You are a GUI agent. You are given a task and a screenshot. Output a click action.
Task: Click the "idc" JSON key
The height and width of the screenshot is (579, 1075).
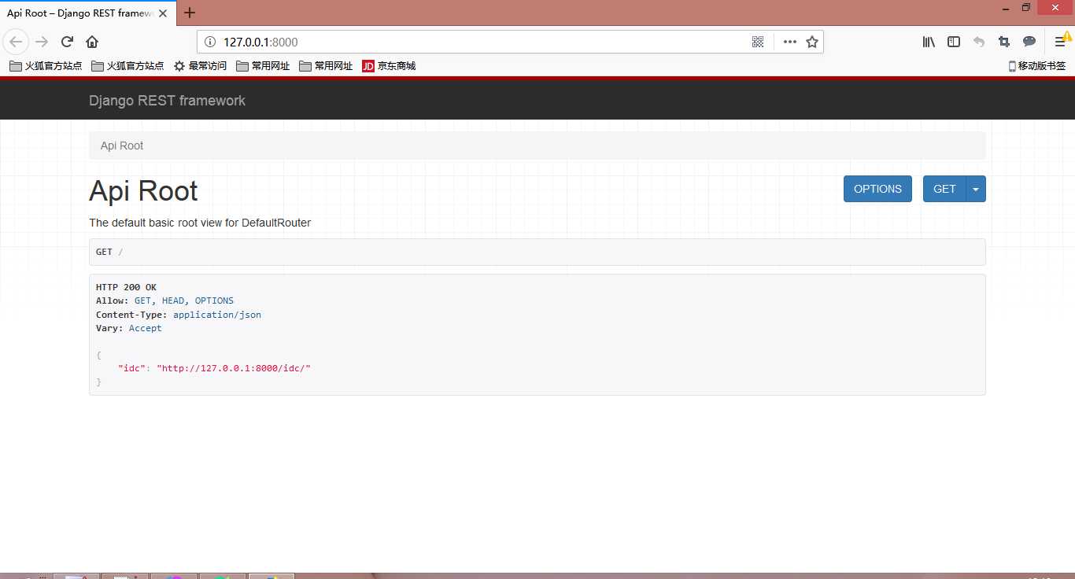point(131,368)
